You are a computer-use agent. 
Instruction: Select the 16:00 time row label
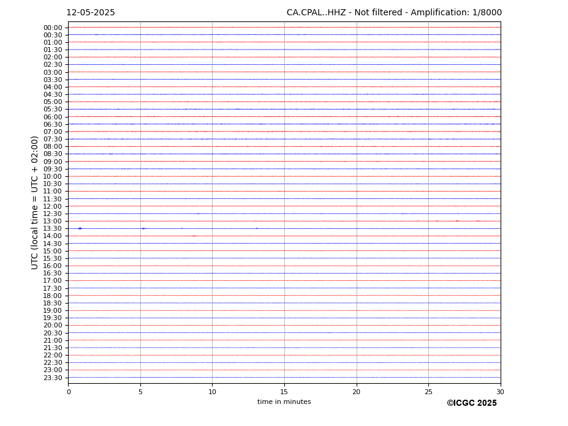click(53, 266)
